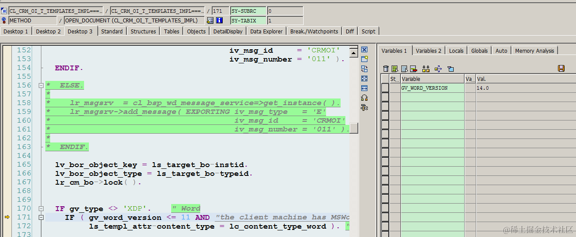The image size is (576, 237).
Task: Open the Tables tab
Action: coord(172,31)
